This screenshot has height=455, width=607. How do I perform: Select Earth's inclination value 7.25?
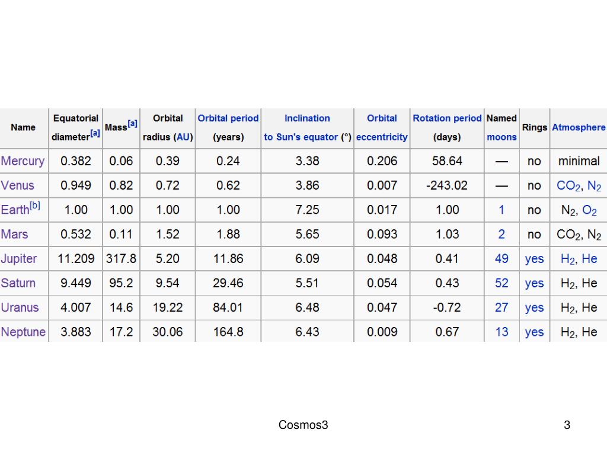coord(308,210)
